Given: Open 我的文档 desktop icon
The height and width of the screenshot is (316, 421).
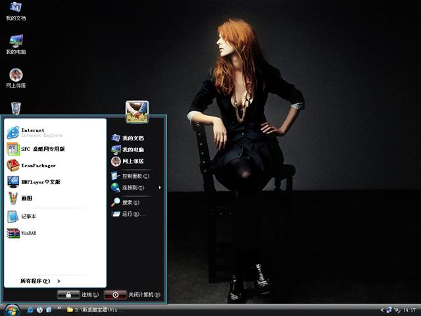Looking at the screenshot, I should pyautogui.click(x=16, y=11).
